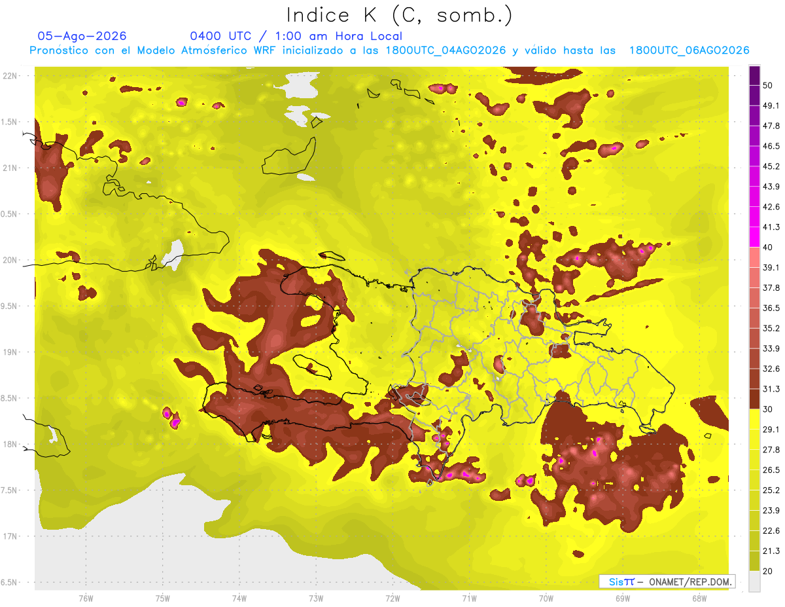Click the legend value 43.9
The width and height of the screenshot is (785, 607).
click(771, 187)
